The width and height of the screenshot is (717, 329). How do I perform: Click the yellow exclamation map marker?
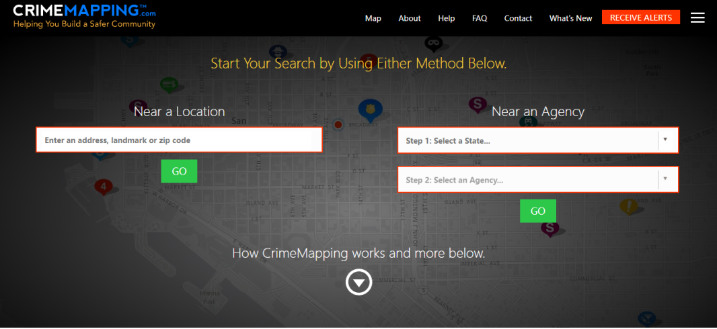pyautogui.click(x=629, y=207)
